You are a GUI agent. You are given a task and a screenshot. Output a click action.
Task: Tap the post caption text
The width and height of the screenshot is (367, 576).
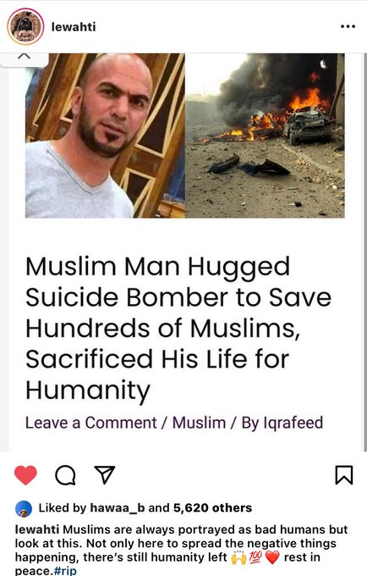coord(182,550)
